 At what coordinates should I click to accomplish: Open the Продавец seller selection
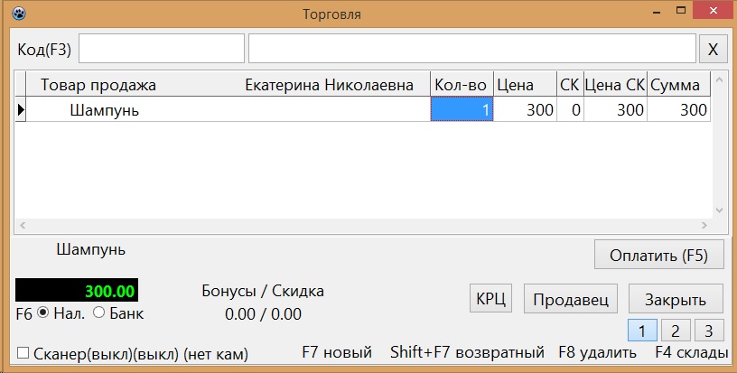click(571, 299)
